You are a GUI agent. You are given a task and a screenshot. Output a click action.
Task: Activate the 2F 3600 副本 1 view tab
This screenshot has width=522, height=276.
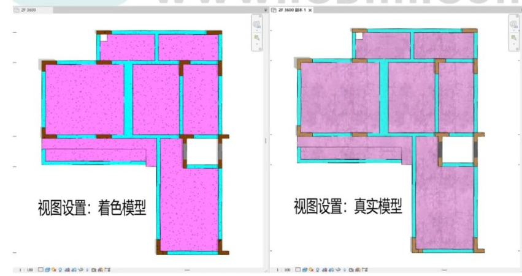pyautogui.click(x=293, y=10)
